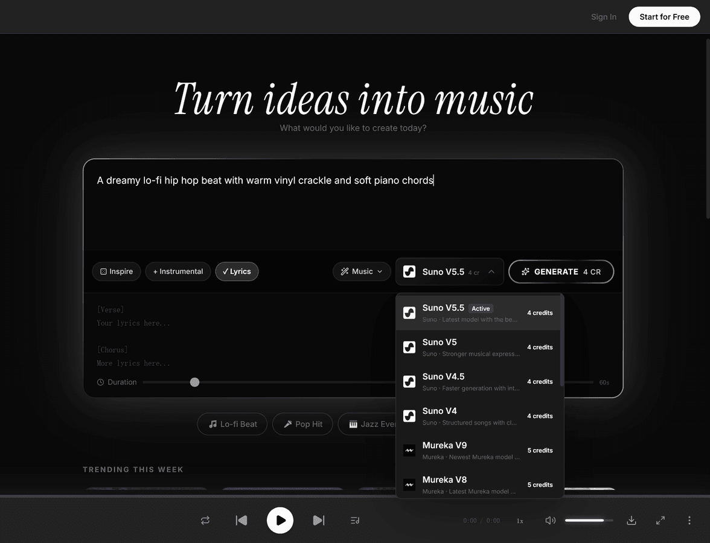Select the Suno V4.5 model
This screenshot has height=543, width=710.
[x=478, y=381]
